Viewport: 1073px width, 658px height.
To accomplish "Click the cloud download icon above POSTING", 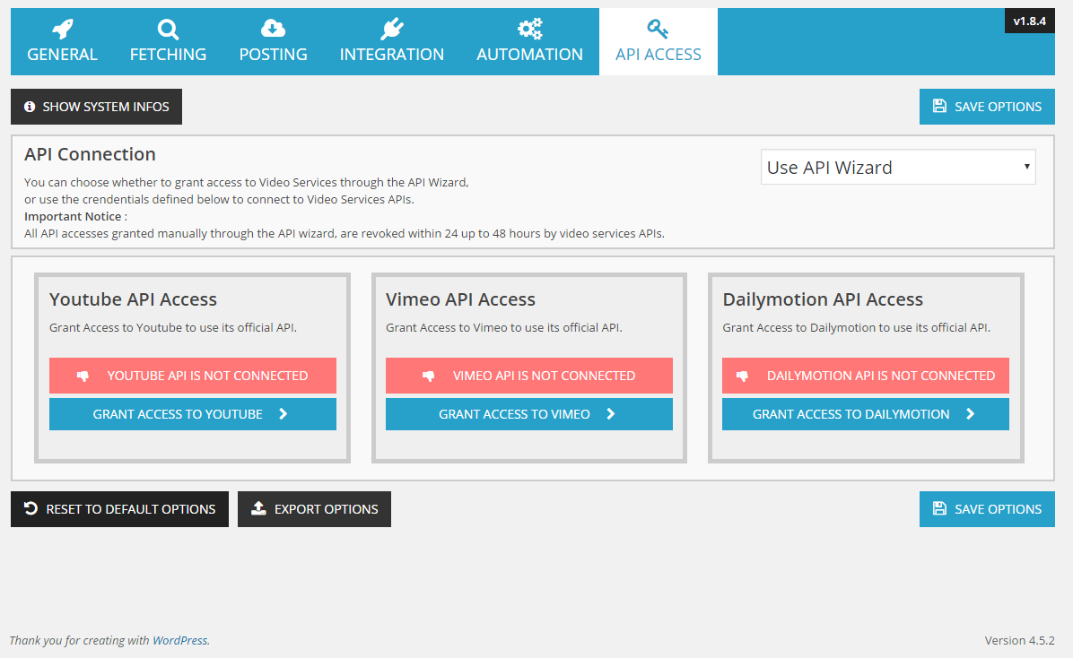I will (x=273, y=29).
